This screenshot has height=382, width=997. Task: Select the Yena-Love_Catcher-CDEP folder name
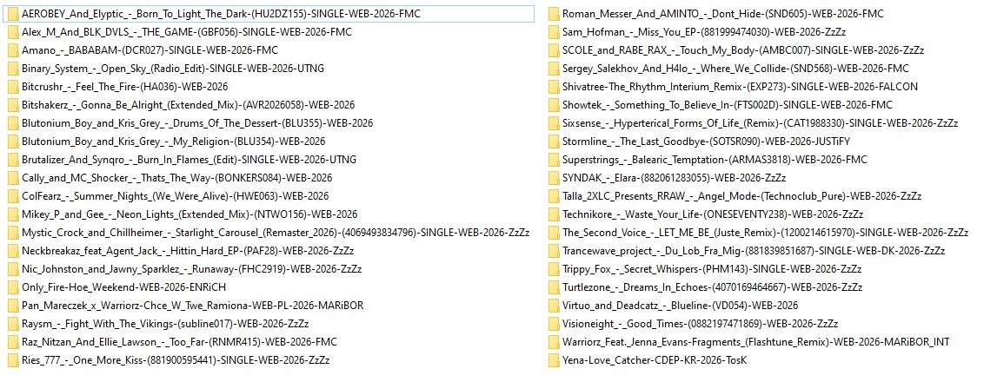coord(655,360)
